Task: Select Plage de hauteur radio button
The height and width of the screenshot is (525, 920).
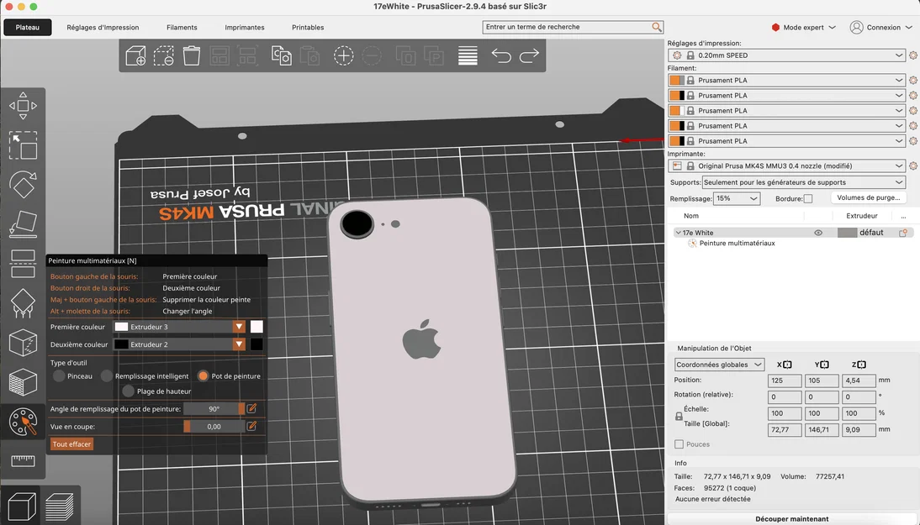Action: 129,391
